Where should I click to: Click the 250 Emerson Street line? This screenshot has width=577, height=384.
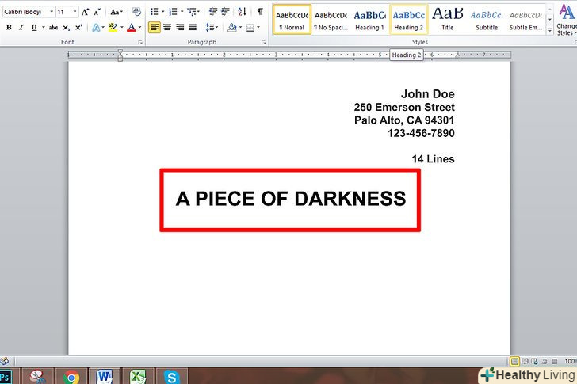click(404, 108)
